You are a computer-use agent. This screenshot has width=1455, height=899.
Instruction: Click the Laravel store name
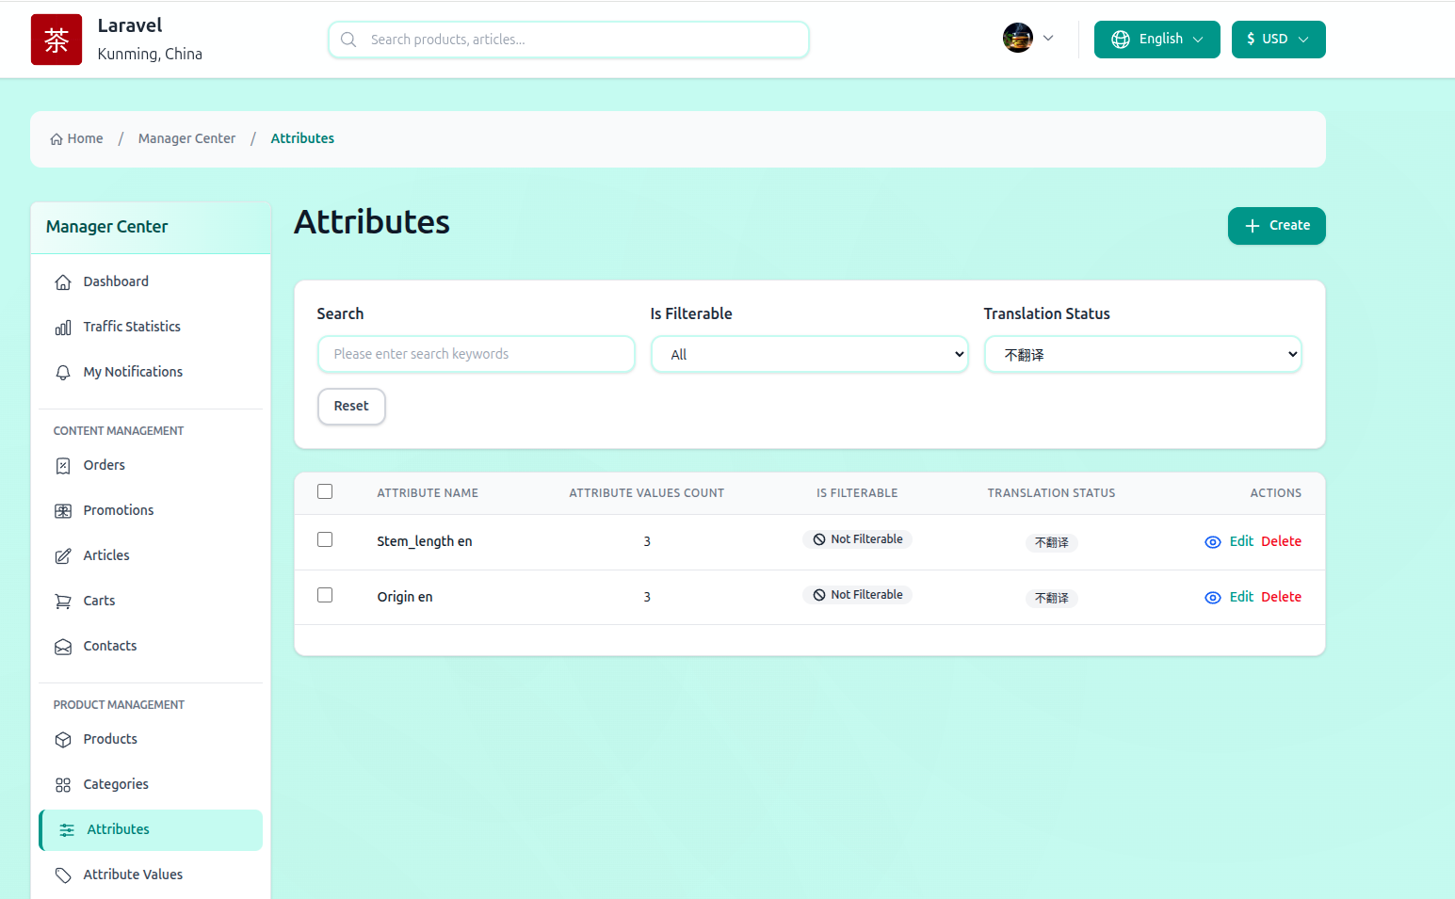[x=130, y=25]
